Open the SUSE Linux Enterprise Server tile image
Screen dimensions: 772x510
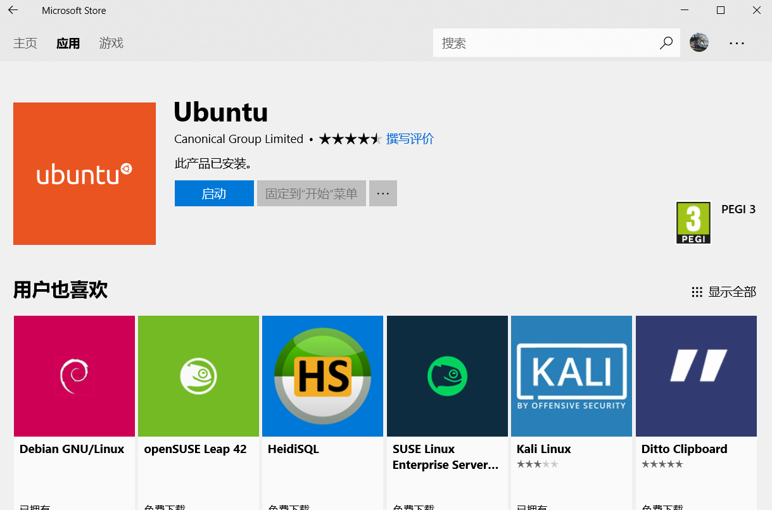point(447,376)
